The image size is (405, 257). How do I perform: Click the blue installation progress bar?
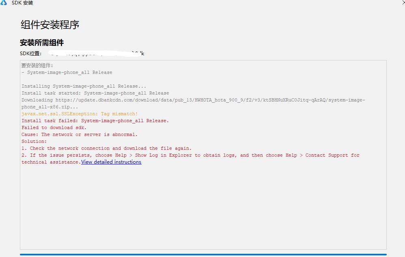point(203,255)
